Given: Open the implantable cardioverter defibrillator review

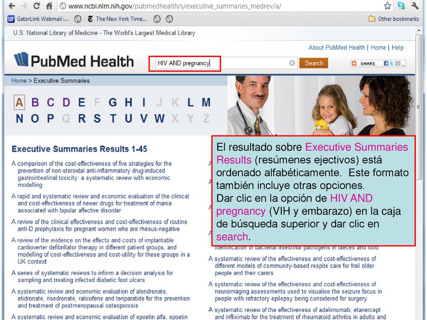Looking at the screenshot, I should click(101, 251).
